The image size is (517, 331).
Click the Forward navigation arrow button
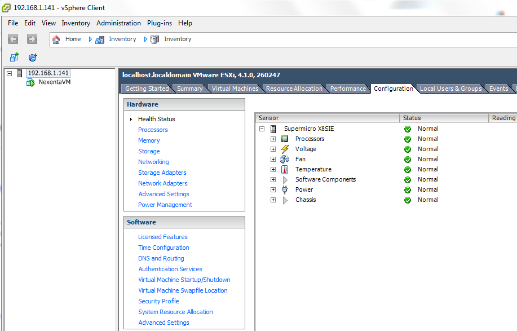pos(32,39)
